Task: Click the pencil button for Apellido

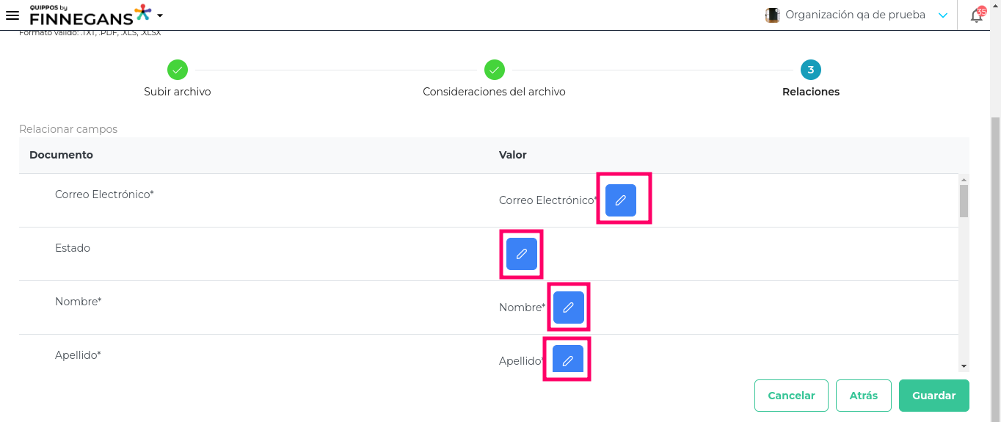Action: 567,360
